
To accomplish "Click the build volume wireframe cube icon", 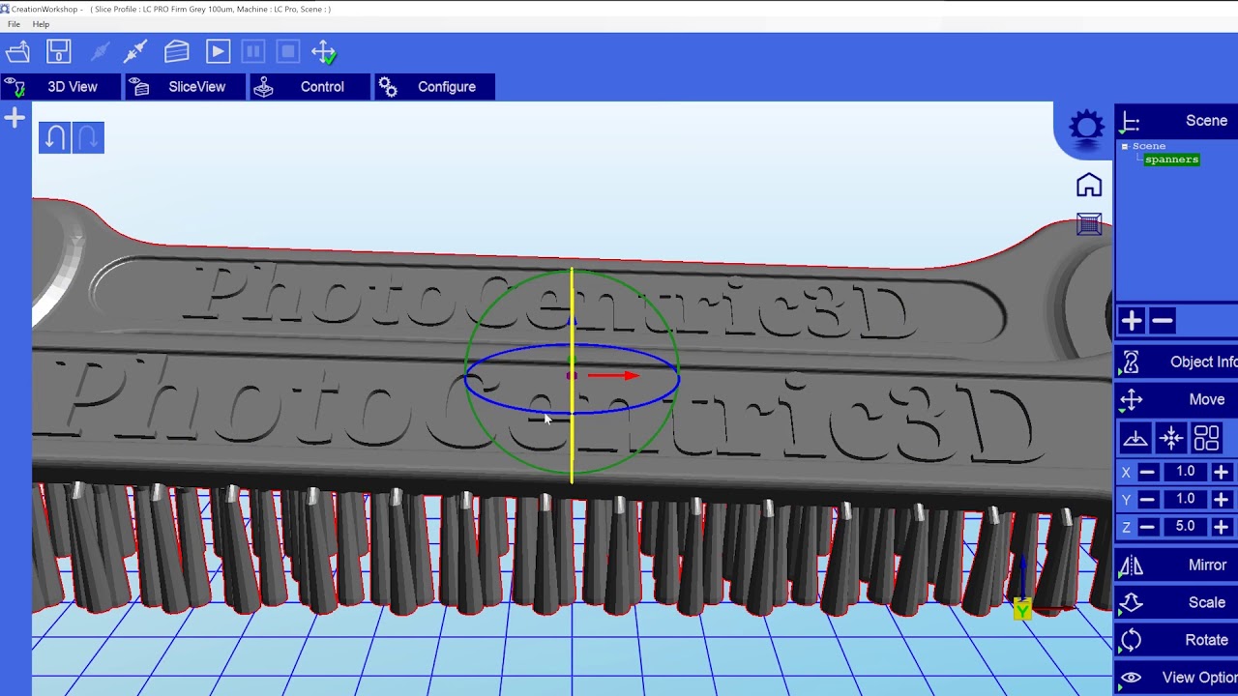I will (1089, 224).
